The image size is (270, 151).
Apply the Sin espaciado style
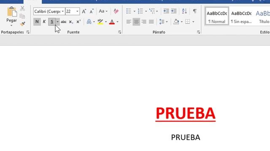[x=241, y=16]
